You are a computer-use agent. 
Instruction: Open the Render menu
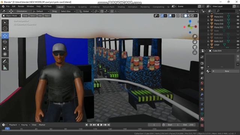click(21, 6)
